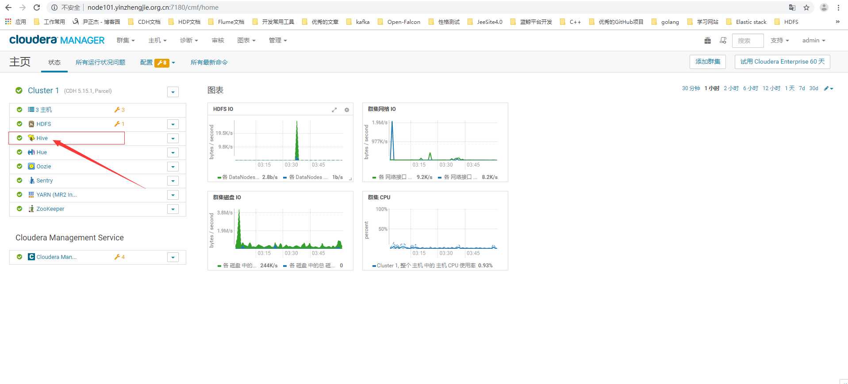848x384 pixels.
Task: Click the ZooKeeper service icon
Action: 31,209
